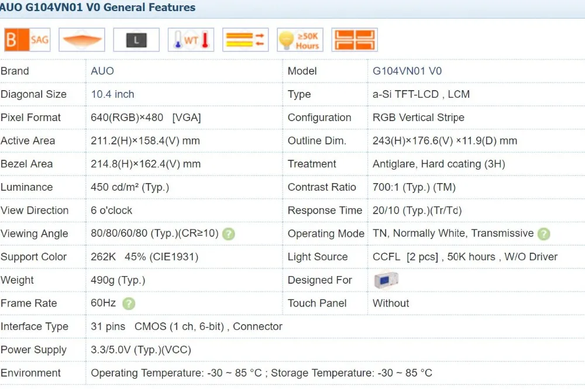The width and height of the screenshot is (585, 389).
Task: Select the '6 o'clock' view direction value
Action: pyautogui.click(x=111, y=211)
